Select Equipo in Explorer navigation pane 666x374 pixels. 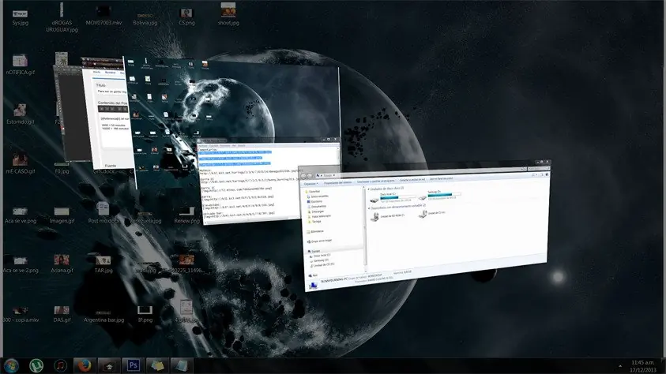[x=314, y=251]
